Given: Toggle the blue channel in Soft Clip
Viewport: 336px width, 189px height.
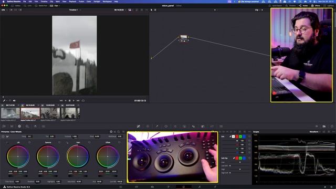Looking at the screenshot, I should click(244, 158).
